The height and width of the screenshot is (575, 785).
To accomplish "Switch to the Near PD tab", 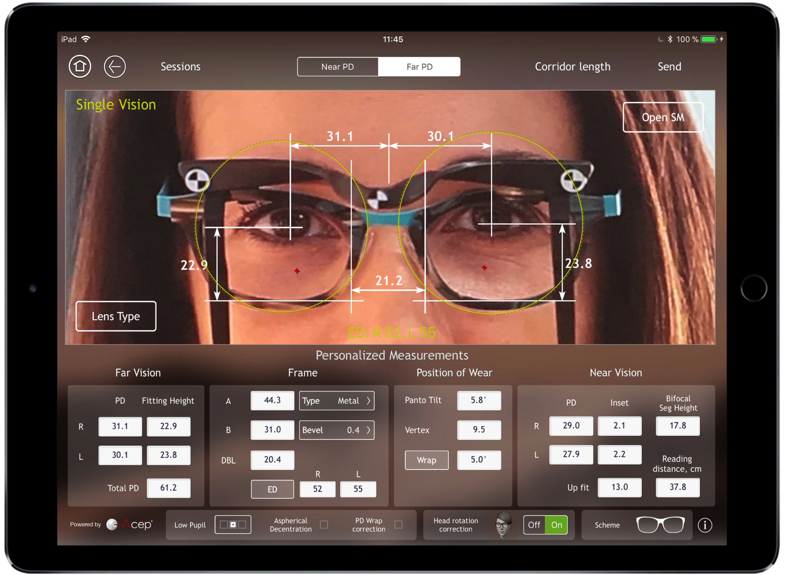I will [x=338, y=67].
